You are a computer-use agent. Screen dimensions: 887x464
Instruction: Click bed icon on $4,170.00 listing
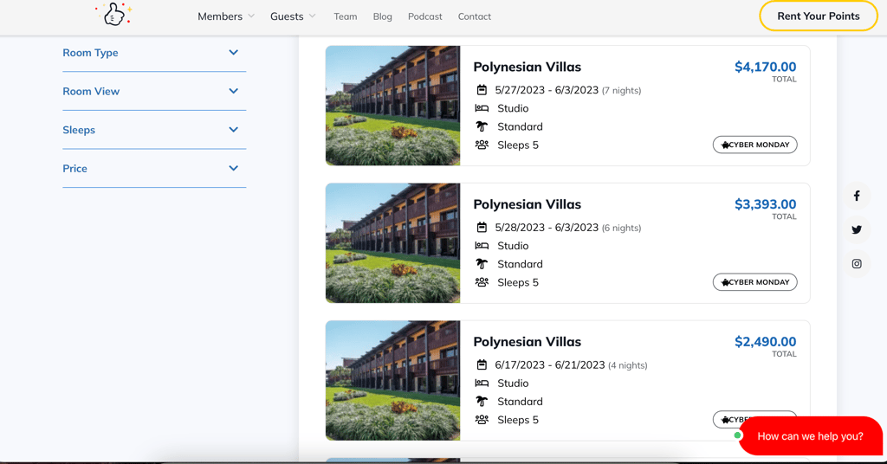point(482,108)
